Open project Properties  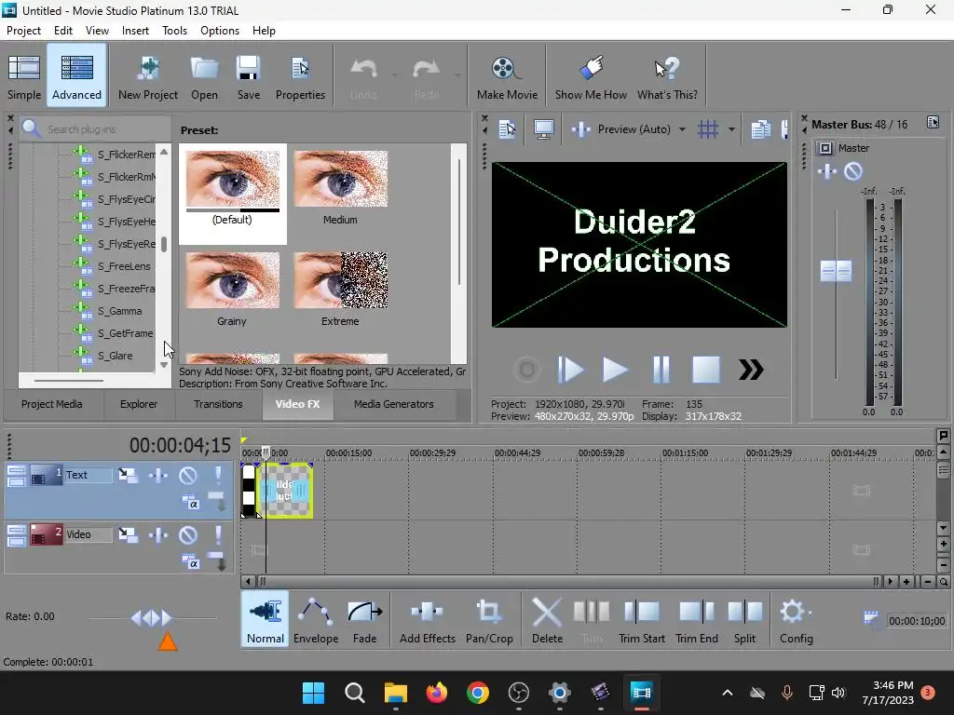coord(300,76)
